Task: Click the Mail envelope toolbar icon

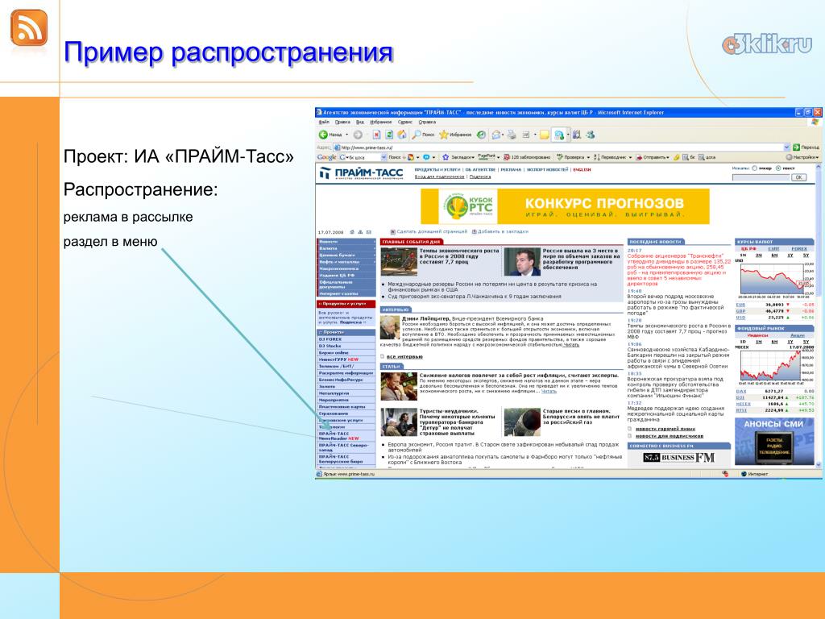Action: [x=495, y=135]
